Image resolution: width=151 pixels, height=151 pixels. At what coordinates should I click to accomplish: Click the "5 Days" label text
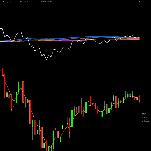point(146,121)
